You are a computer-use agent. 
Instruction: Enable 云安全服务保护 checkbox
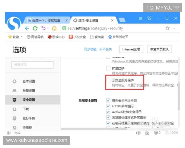(108, 80)
